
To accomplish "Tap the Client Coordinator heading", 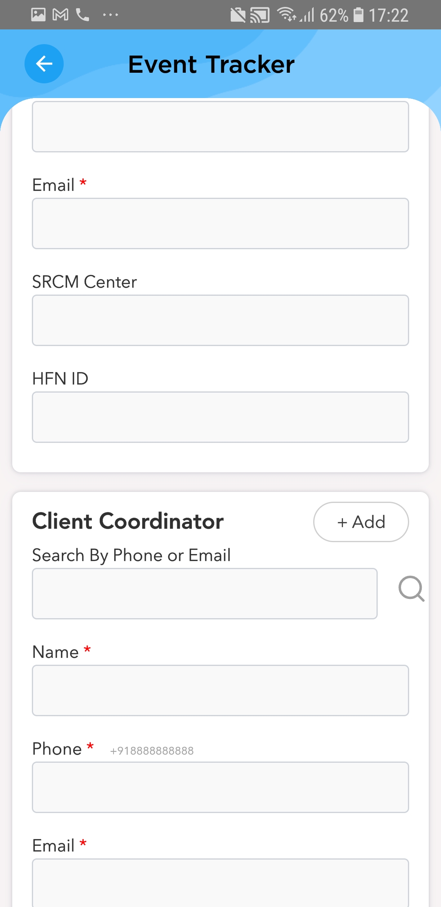I will [128, 521].
